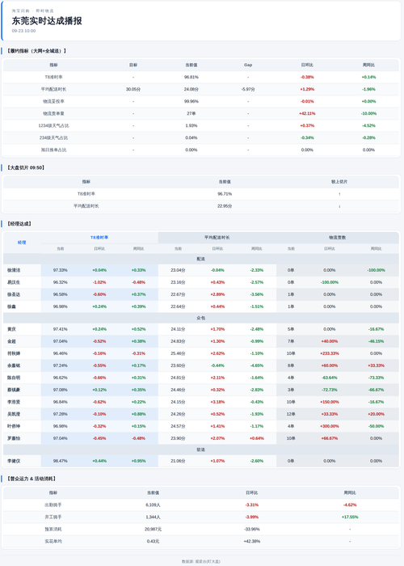Click the 96.84% on-time rate cell

point(61,402)
